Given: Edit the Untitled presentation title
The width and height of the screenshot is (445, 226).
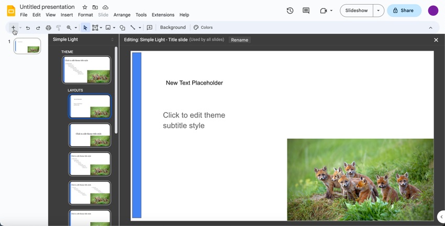Looking at the screenshot, I should (x=47, y=7).
